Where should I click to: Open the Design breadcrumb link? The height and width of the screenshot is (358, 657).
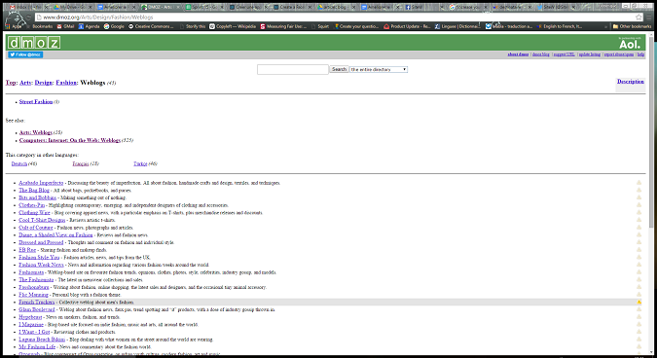coord(44,83)
